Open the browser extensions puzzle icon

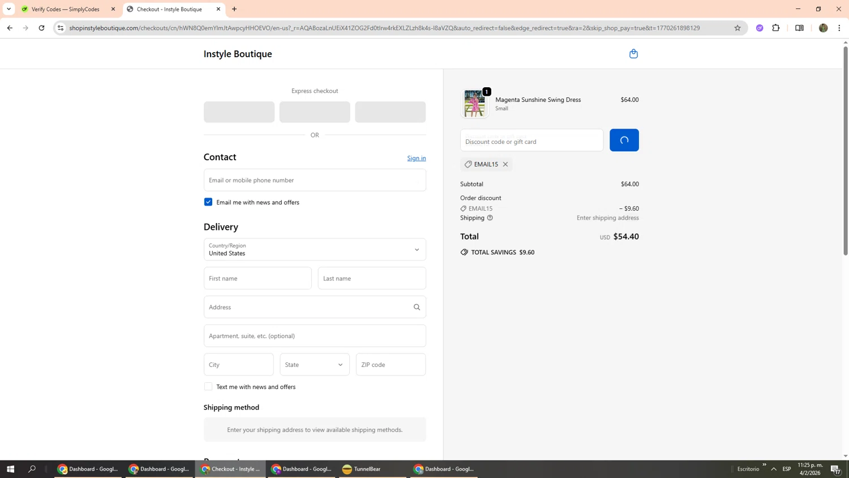[776, 28]
